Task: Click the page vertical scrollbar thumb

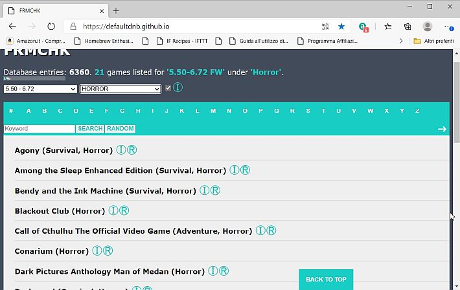Action: pyautogui.click(x=457, y=103)
